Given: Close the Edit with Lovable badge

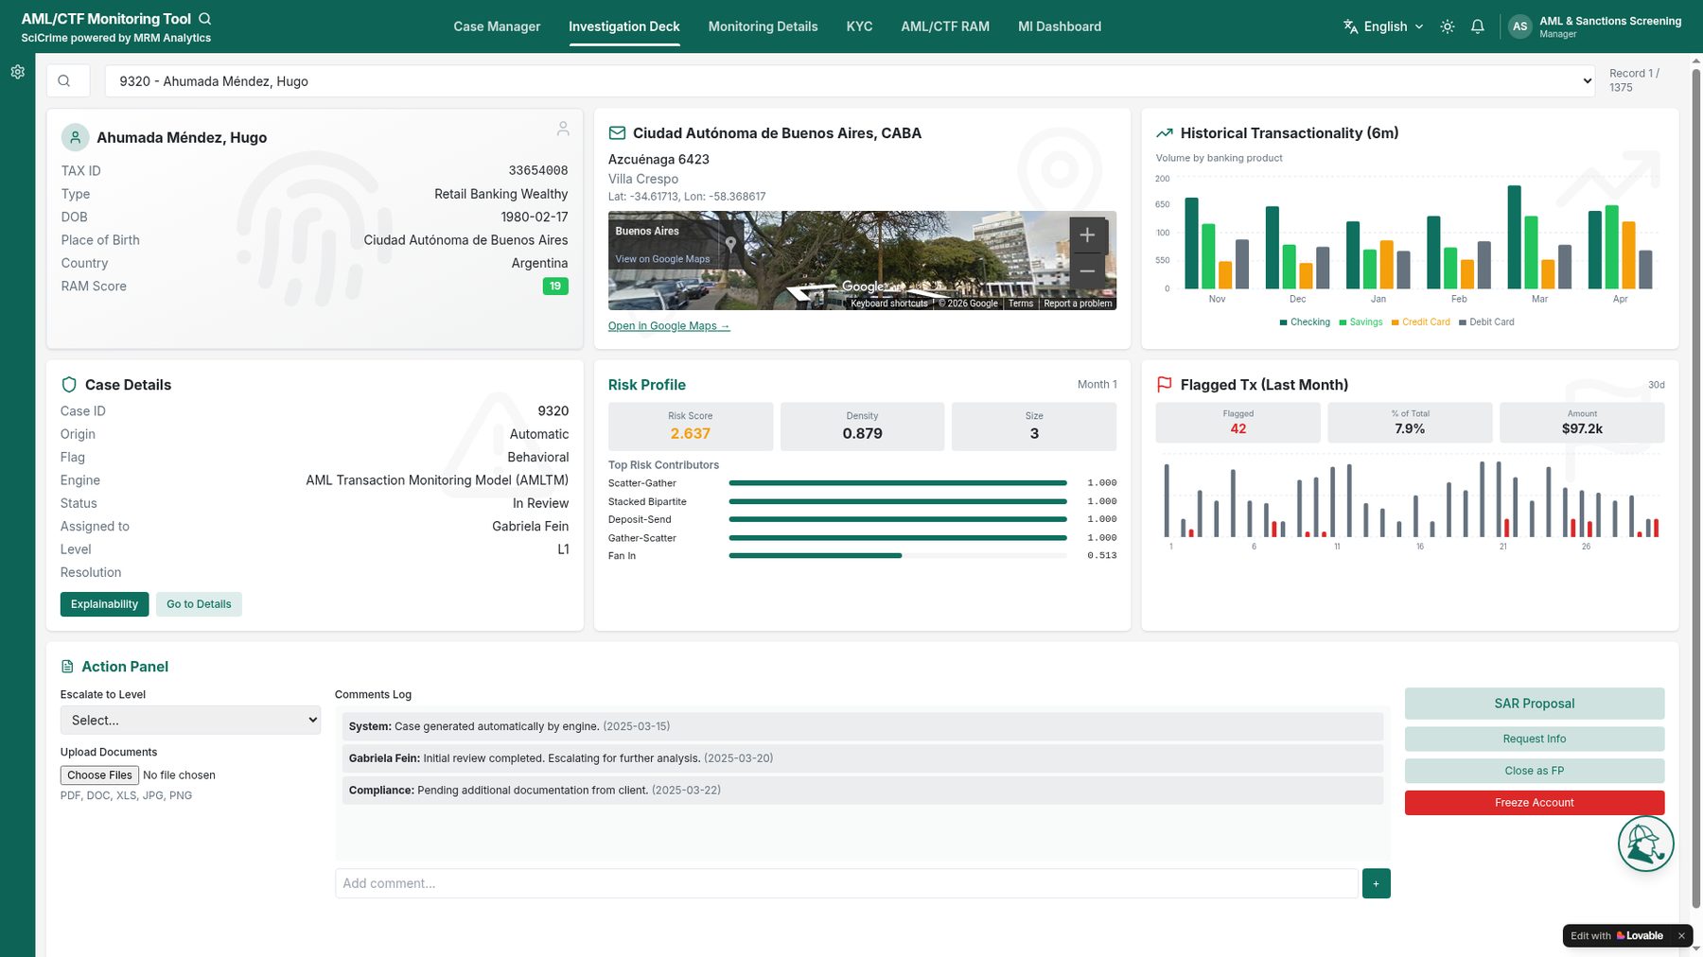Looking at the screenshot, I should tap(1681, 935).
